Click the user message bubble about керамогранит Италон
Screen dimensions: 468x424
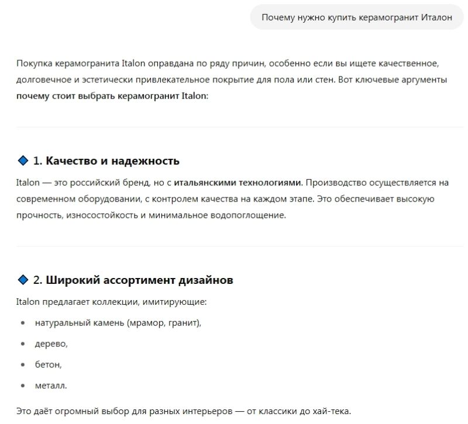click(x=357, y=18)
